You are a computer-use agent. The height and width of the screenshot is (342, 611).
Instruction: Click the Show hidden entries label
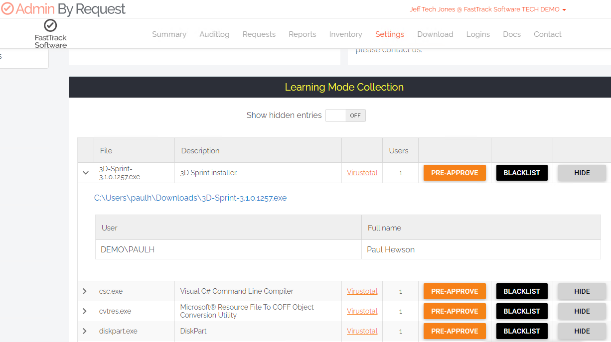tap(284, 115)
